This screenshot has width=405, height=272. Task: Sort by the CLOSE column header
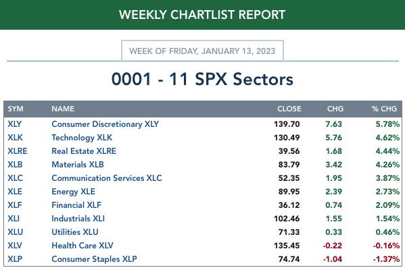click(289, 109)
